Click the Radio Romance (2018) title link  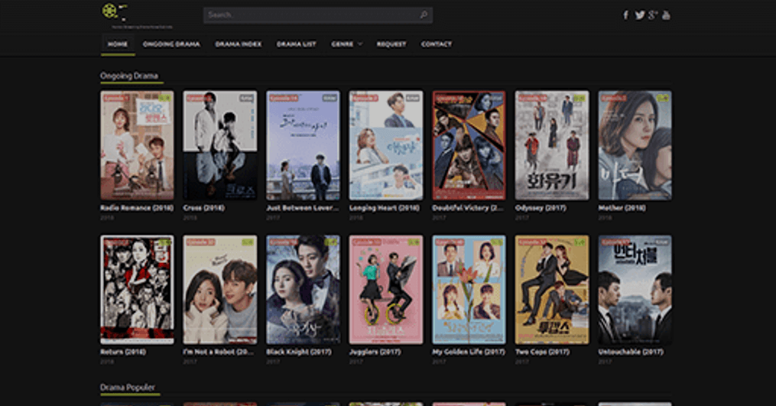pyautogui.click(x=137, y=208)
